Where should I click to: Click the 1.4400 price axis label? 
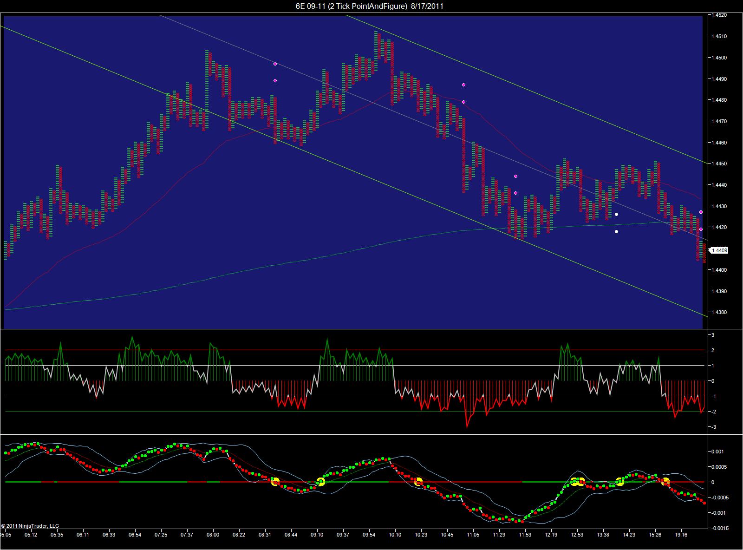(719, 270)
